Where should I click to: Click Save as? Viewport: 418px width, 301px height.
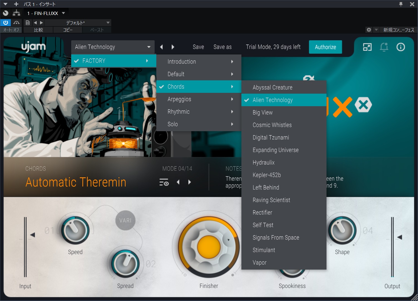[222, 47]
